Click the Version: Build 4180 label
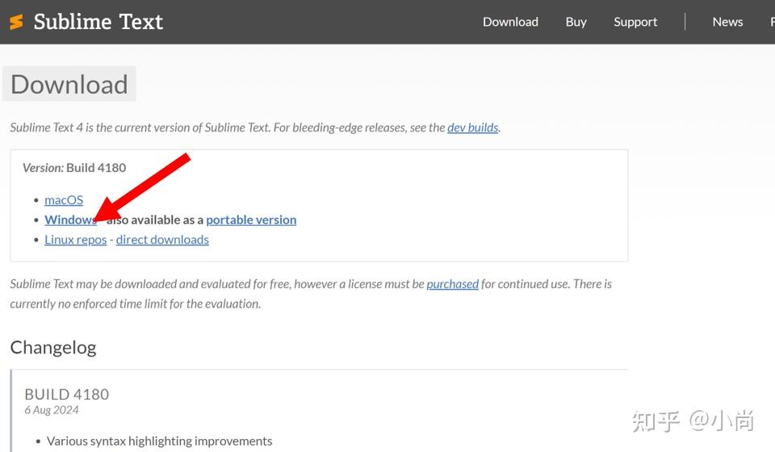 (x=74, y=168)
